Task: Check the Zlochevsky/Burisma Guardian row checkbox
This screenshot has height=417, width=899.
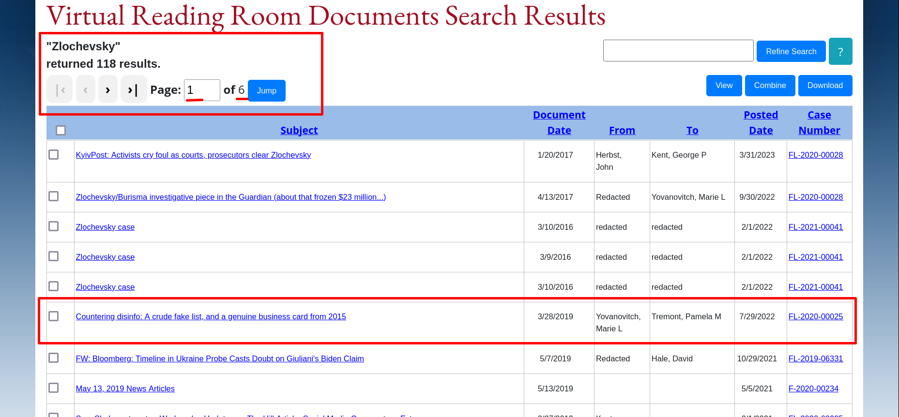Action: (54, 196)
